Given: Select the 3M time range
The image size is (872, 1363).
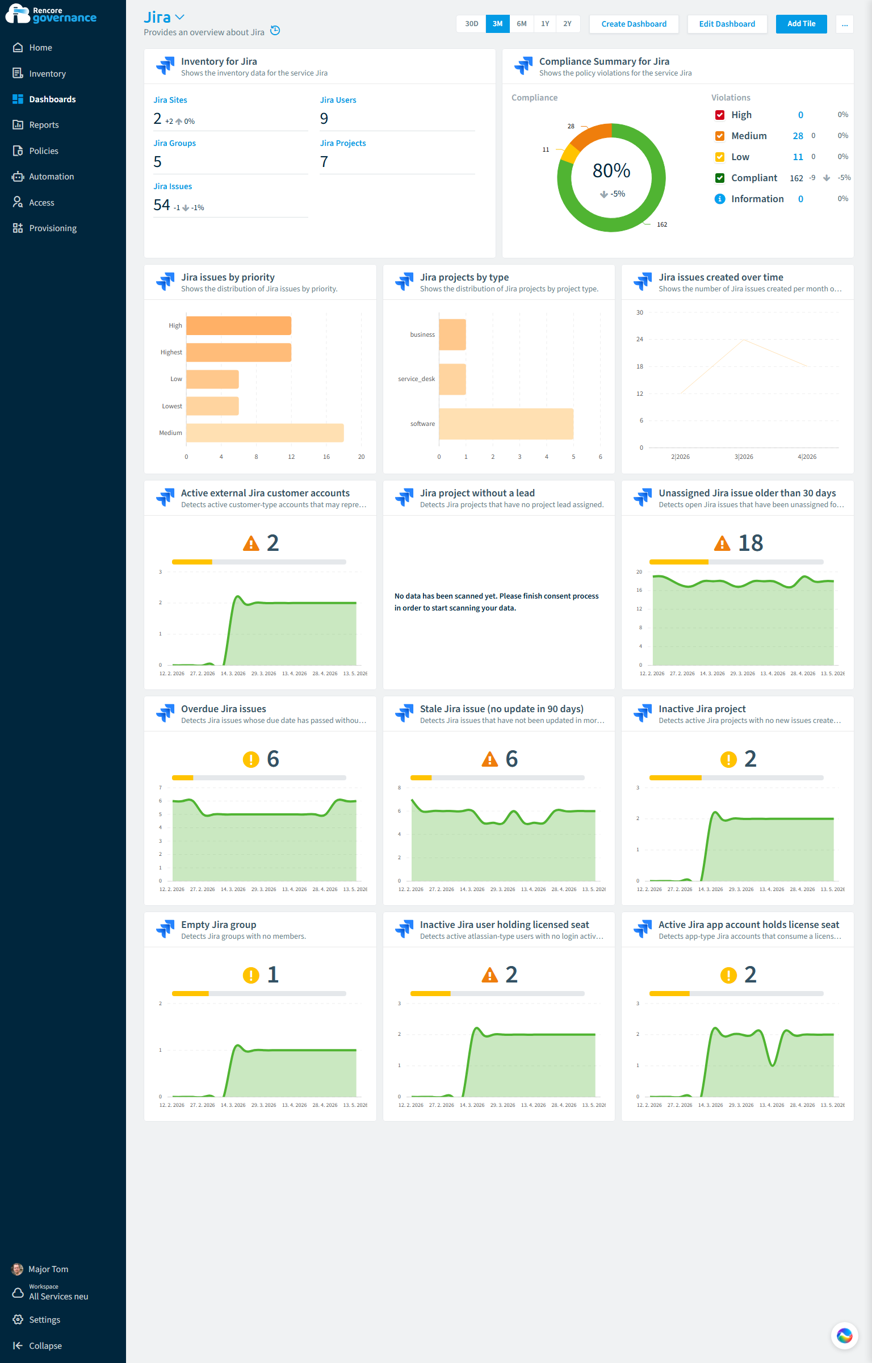Looking at the screenshot, I should click(497, 24).
